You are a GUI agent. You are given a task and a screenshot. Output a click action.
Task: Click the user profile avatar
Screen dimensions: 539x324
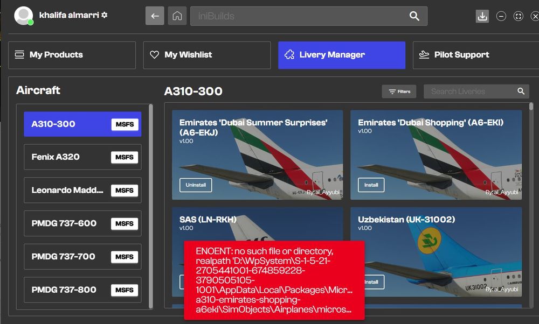pyautogui.click(x=24, y=16)
